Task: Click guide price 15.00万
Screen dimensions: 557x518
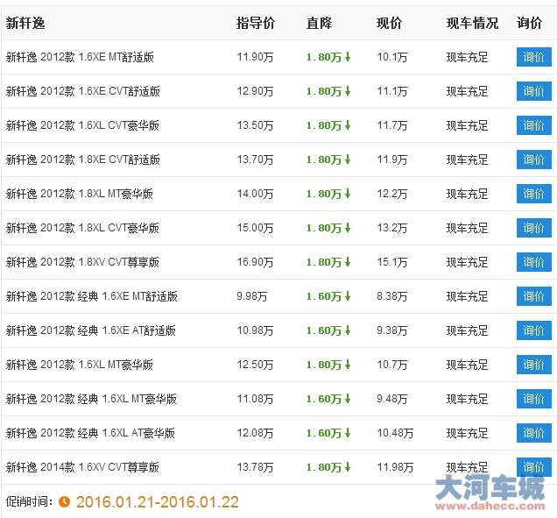Action: coord(255,228)
